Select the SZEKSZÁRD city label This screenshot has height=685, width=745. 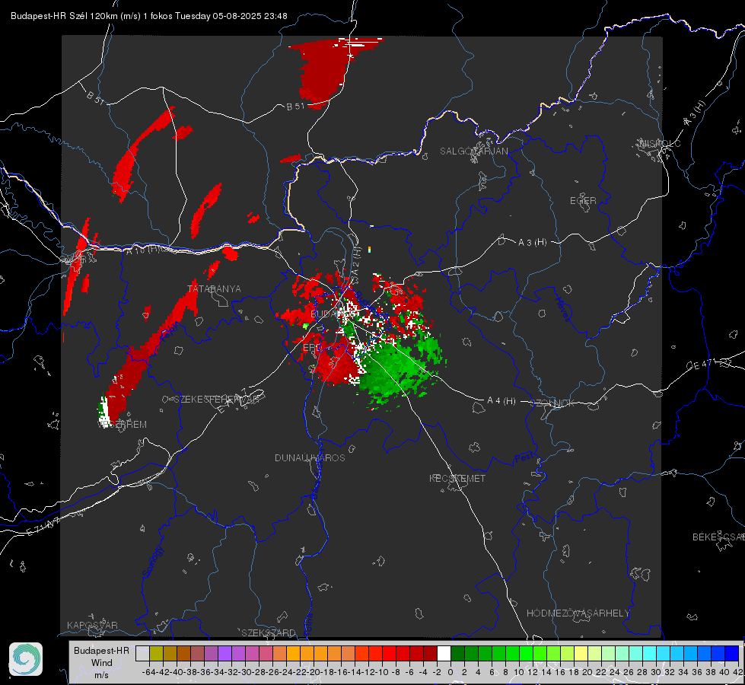click(269, 632)
